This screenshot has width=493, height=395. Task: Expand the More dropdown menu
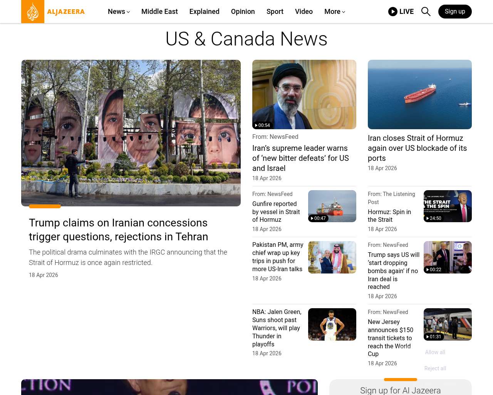[x=334, y=12]
